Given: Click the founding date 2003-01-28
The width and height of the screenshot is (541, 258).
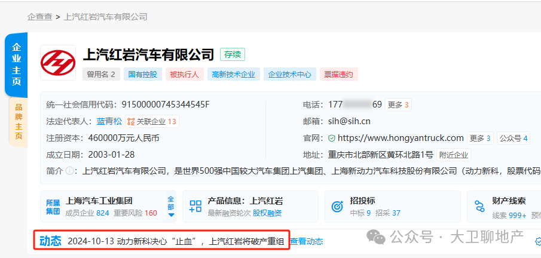Looking at the screenshot, I should pyautogui.click(x=111, y=154).
